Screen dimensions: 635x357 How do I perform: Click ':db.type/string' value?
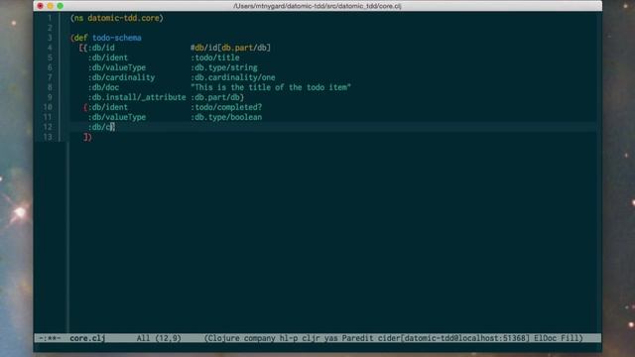point(223,67)
